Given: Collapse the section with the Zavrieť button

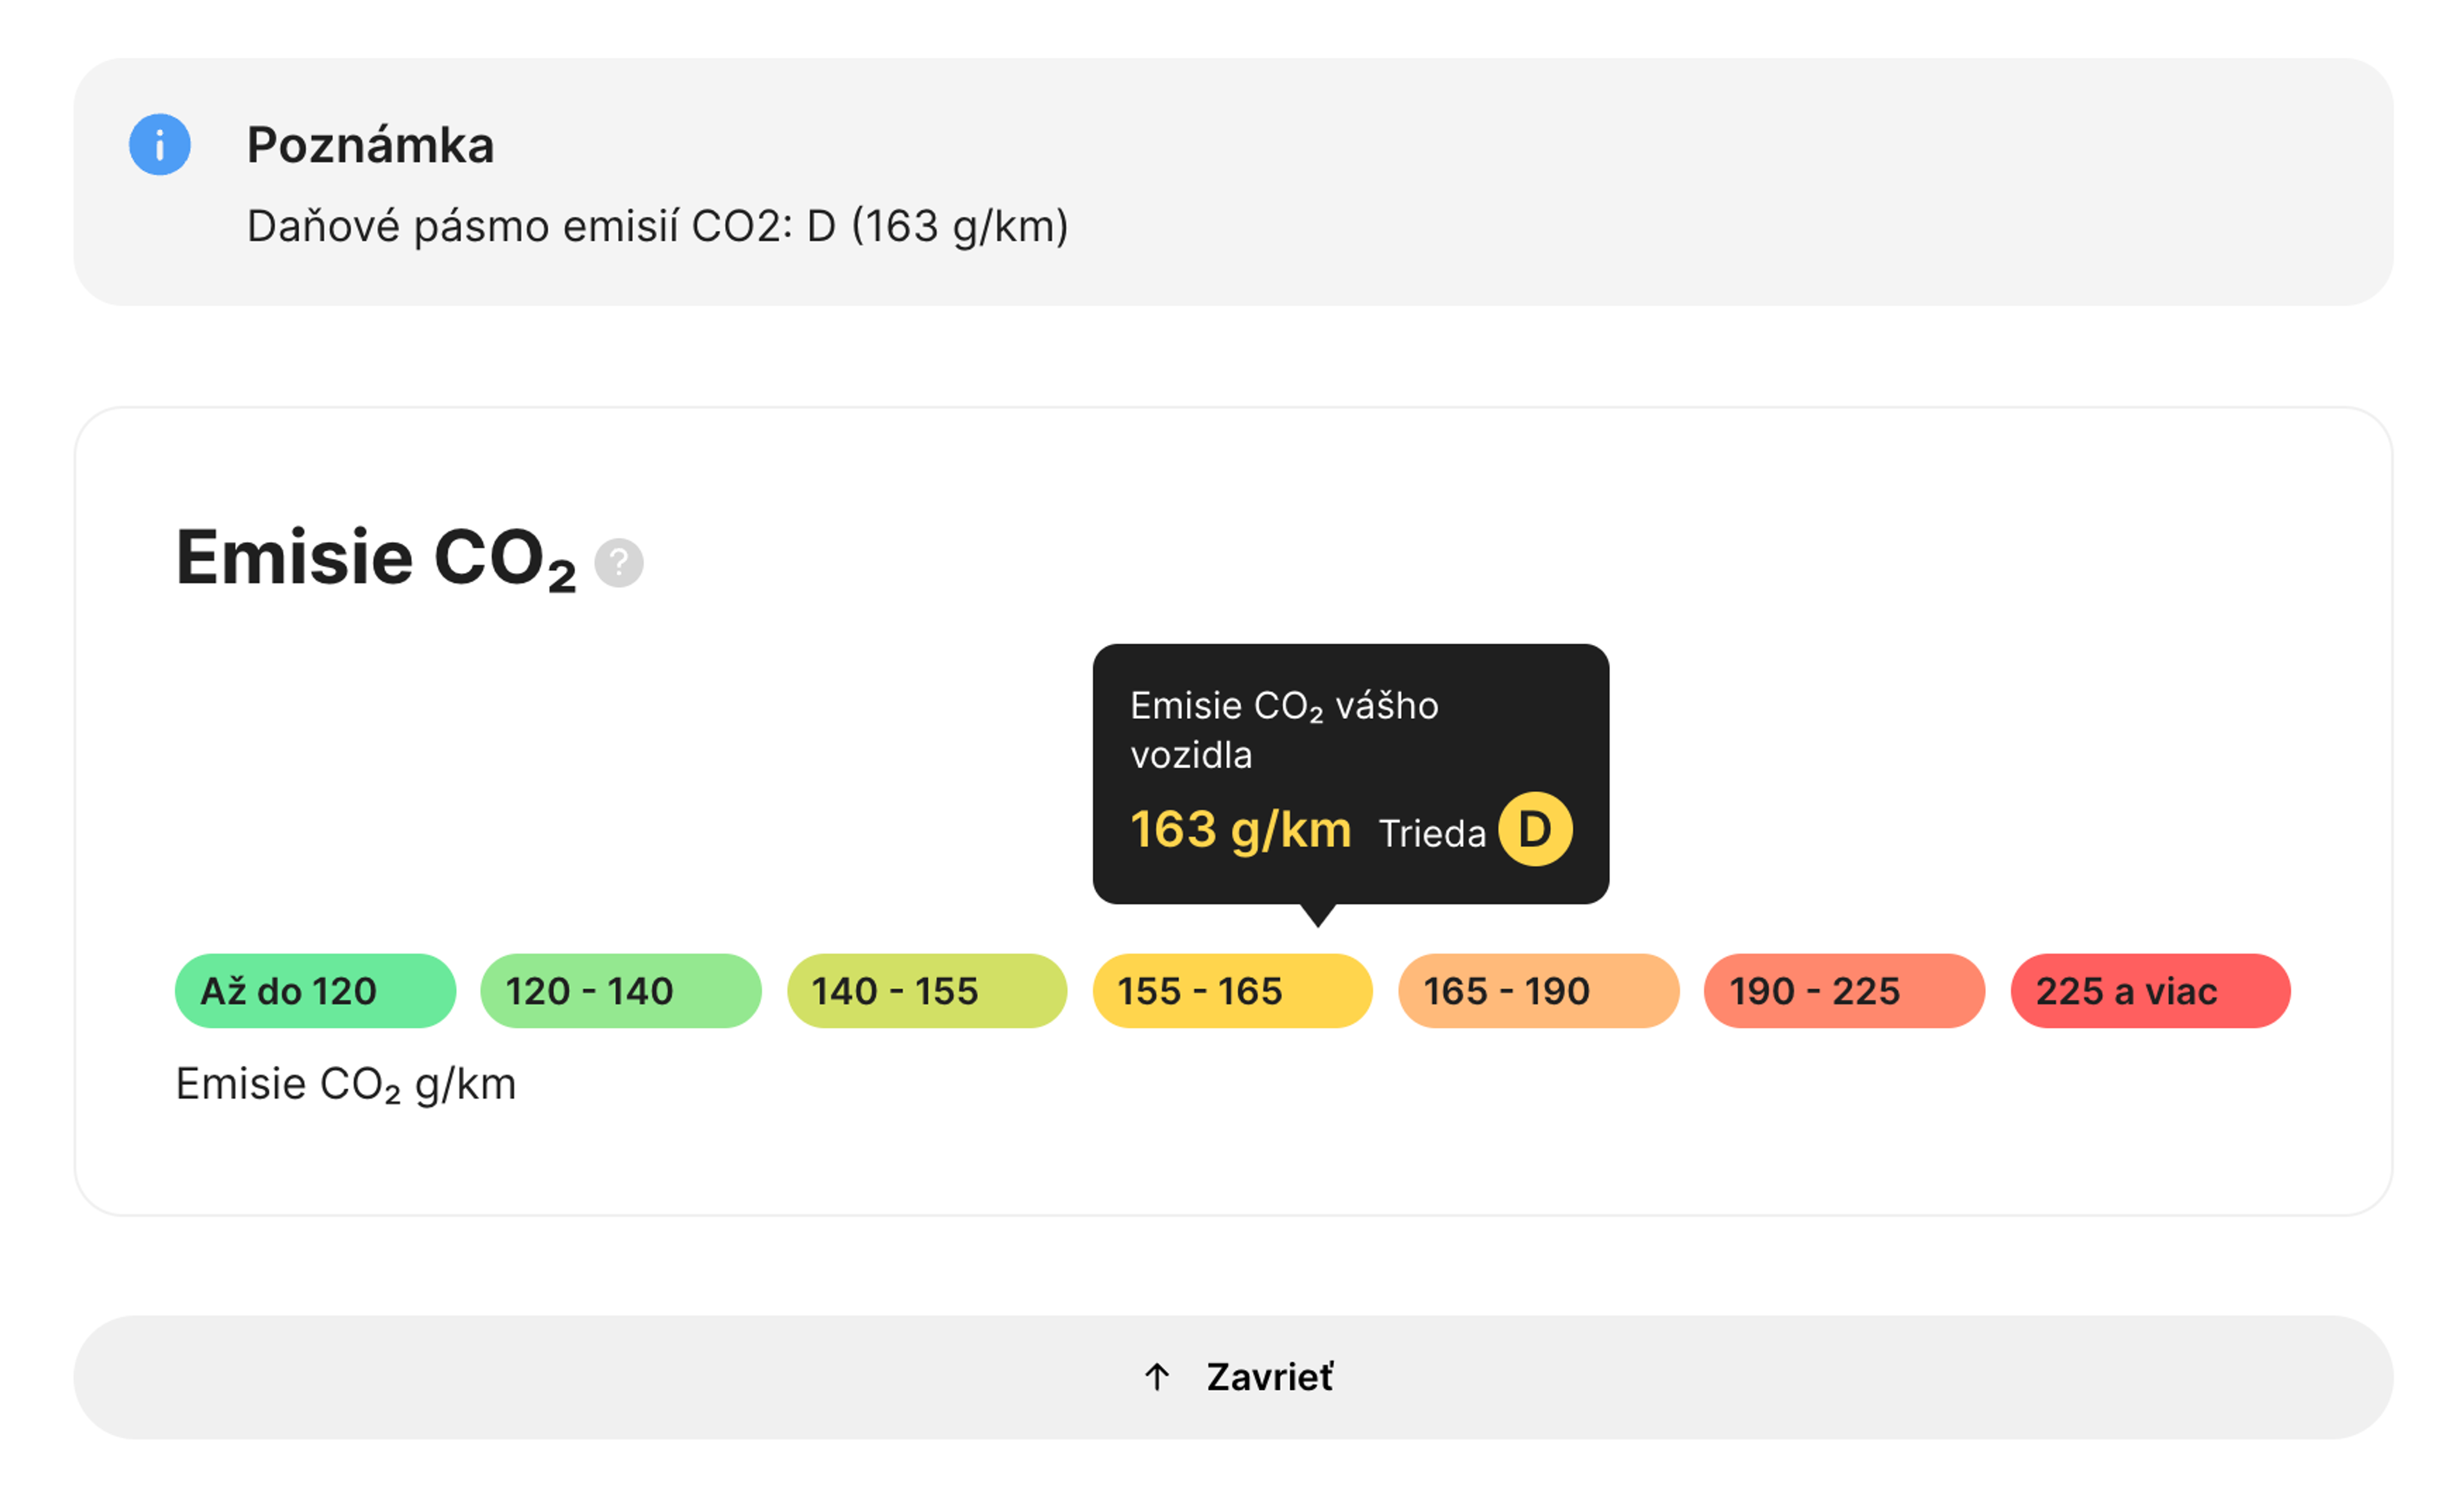Looking at the screenshot, I should (x=1233, y=1377).
